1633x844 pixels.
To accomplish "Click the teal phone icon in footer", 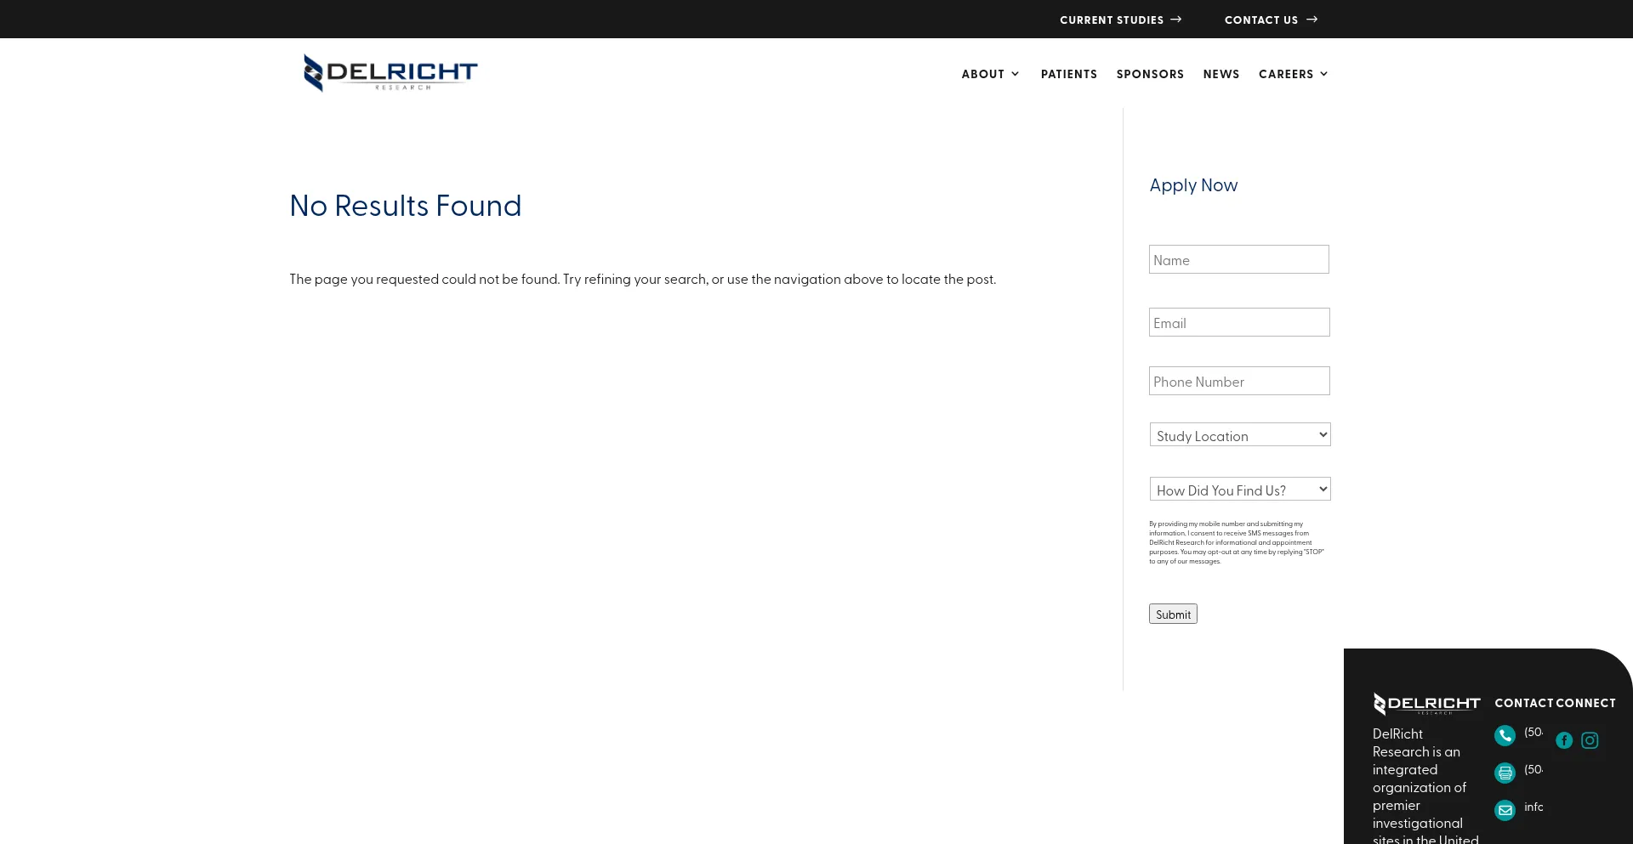I will click(x=1505, y=735).
